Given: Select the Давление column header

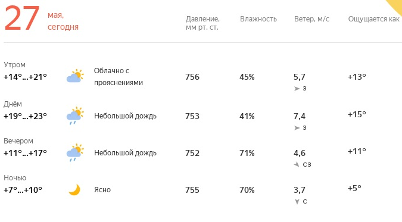Looking at the screenshot, I should click(x=202, y=23).
